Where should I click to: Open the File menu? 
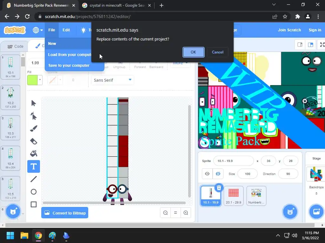(52, 30)
